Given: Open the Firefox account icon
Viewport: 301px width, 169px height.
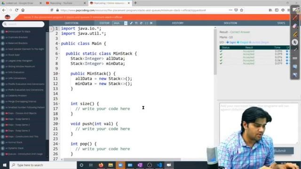Looking at the screenshot, I should pos(283,10).
